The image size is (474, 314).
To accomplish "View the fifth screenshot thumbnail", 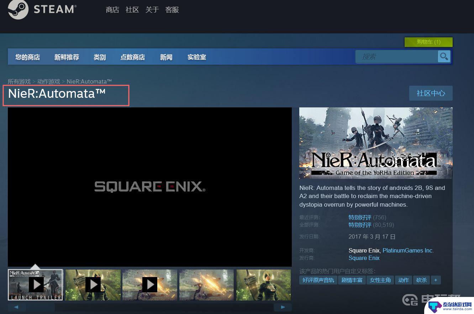I will 264,285.
